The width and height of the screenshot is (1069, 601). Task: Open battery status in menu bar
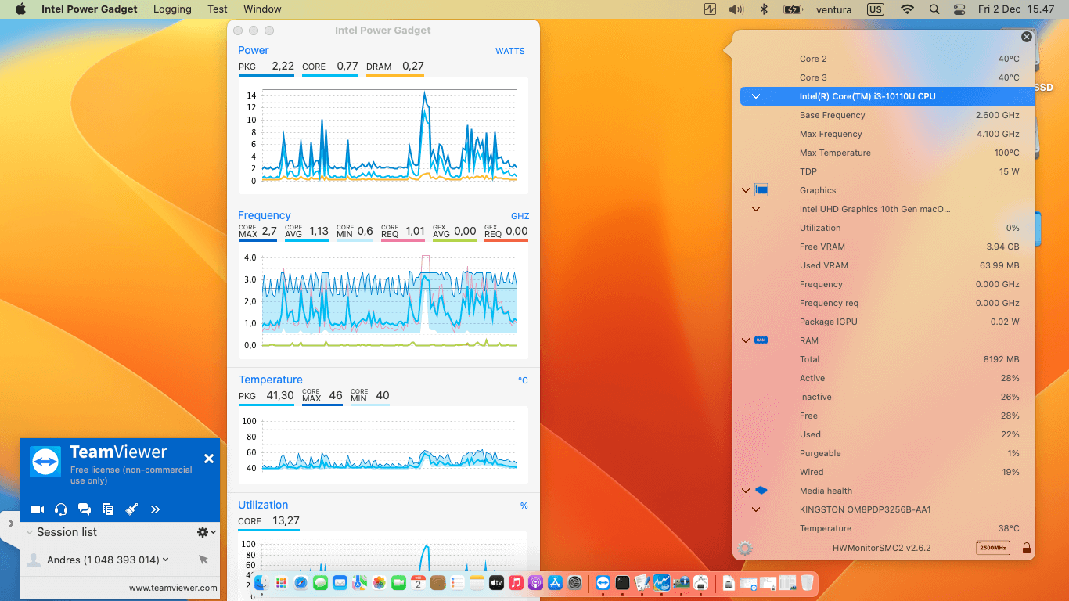(794, 9)
